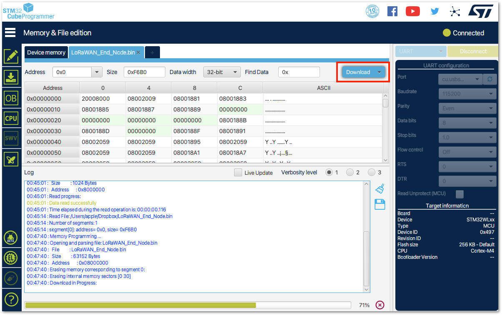Open the external loader butterfly icon
Image resolution: width=502 pixels, height=315 pixels.
tap(11, 159)
